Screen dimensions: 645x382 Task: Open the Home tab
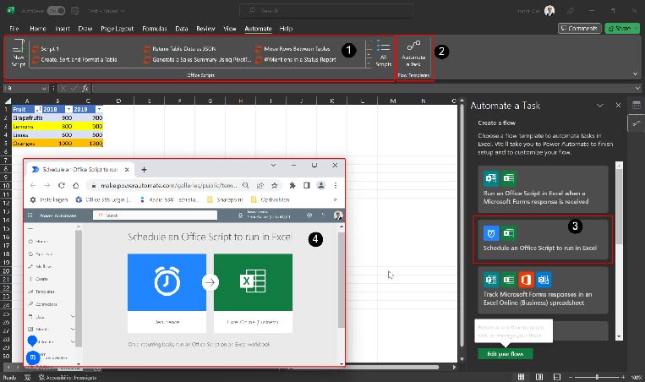pyautogui.click(x=38, y=29)
